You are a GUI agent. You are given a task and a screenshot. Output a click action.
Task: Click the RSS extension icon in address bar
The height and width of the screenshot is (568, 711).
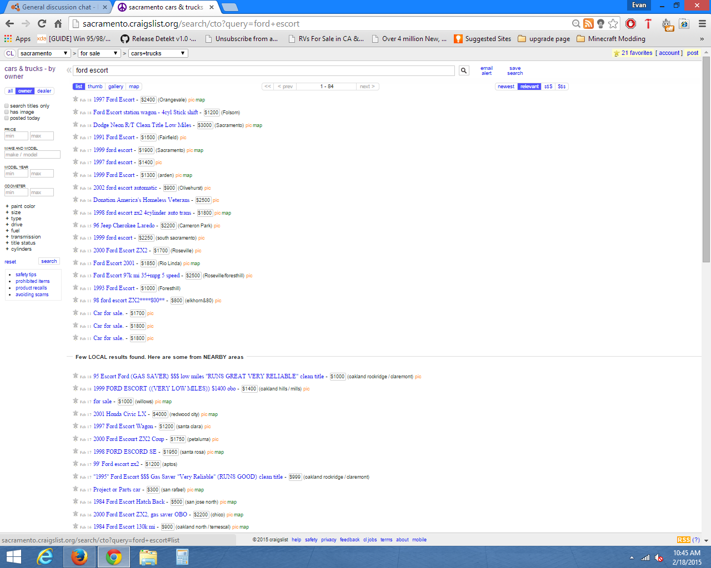(588, 23)
